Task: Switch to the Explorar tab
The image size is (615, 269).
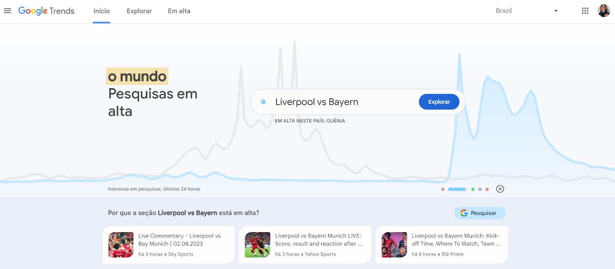Action: point(139,11)
